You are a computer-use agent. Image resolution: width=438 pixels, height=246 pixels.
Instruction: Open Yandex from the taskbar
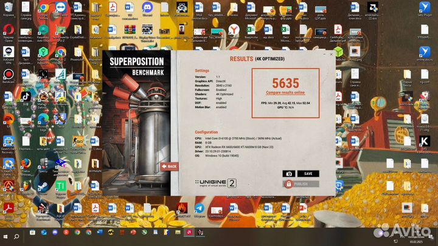click(x=66, y=232)
